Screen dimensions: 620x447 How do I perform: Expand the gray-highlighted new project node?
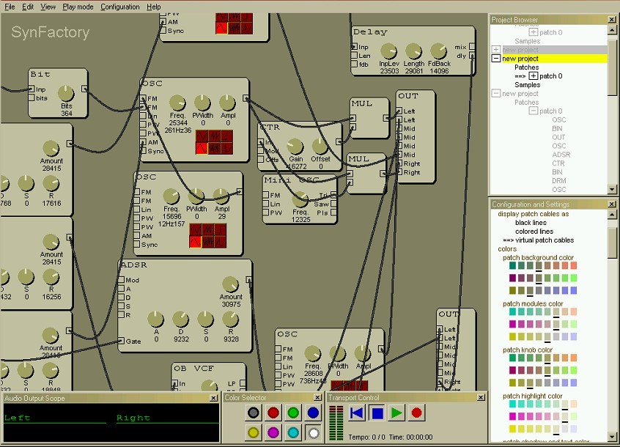click(x=496, y=50)
